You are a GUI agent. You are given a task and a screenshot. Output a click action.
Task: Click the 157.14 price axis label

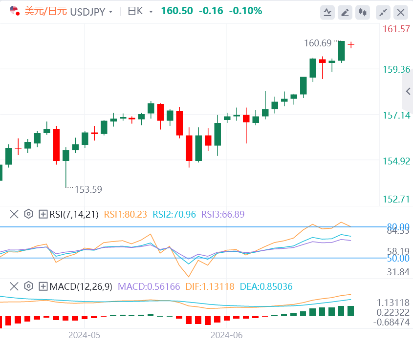click(x=396, y=115)
